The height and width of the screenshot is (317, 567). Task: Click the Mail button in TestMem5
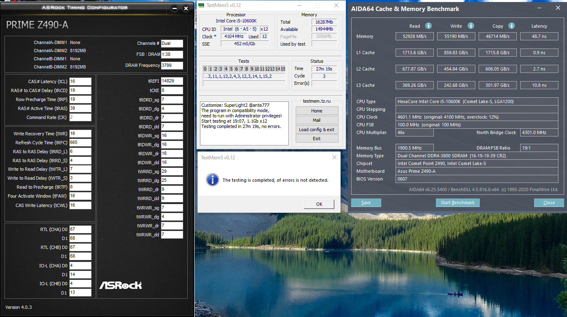(317, 120)
